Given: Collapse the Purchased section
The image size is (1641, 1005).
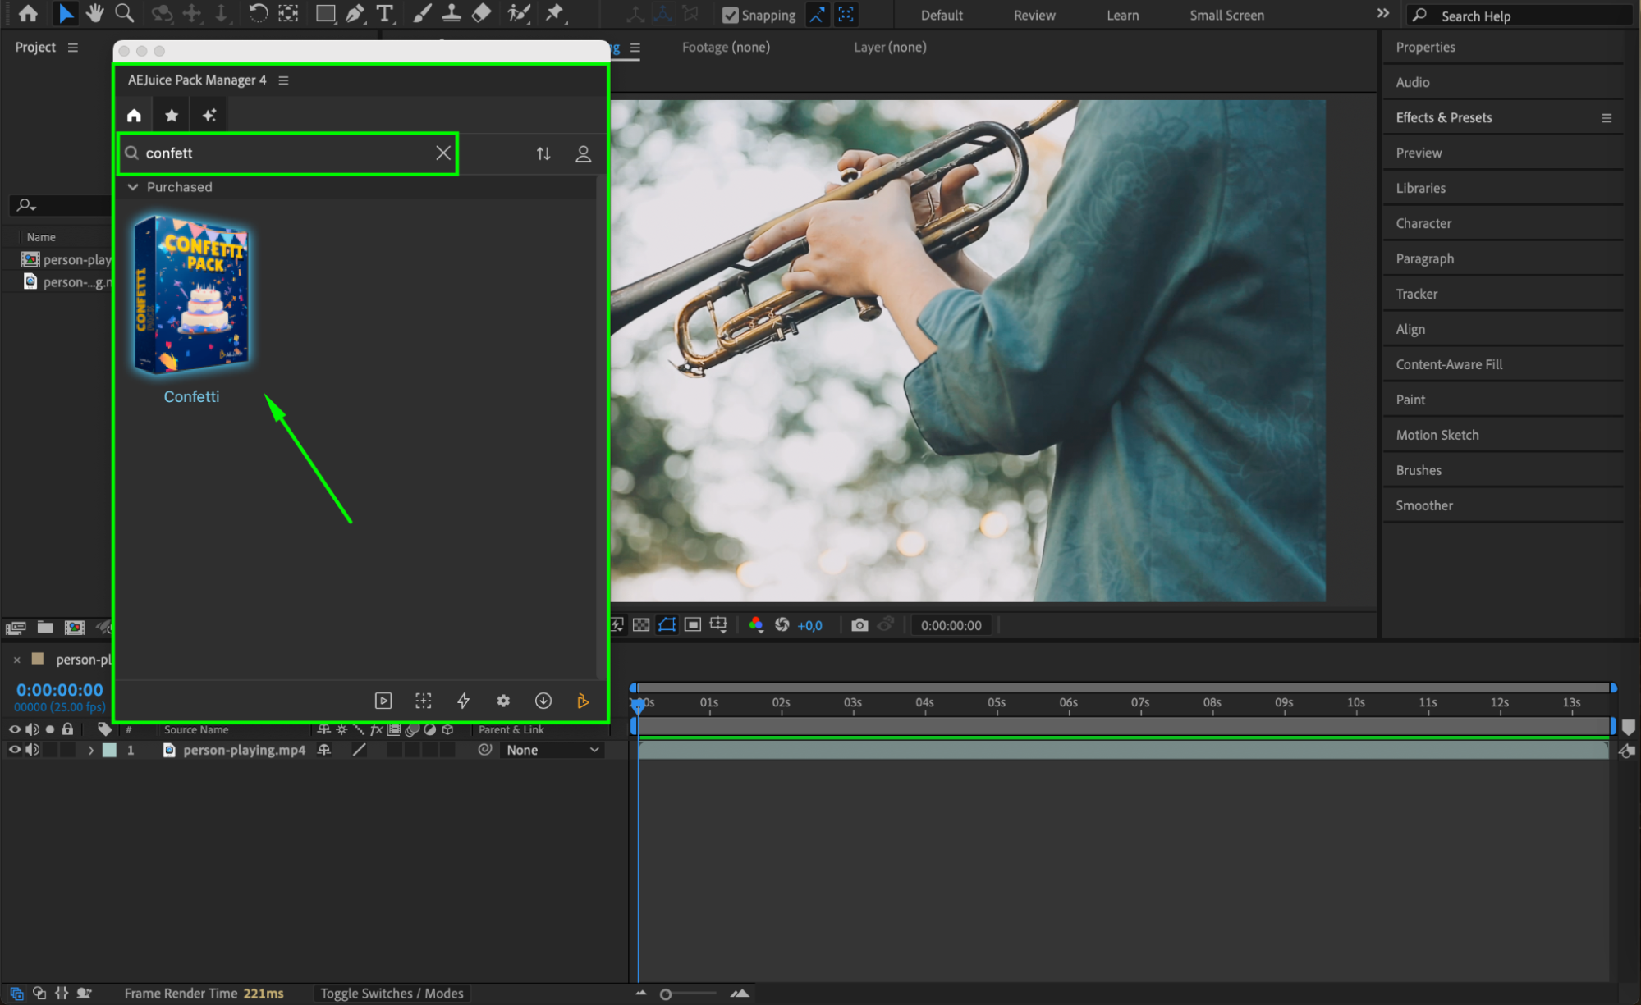Looking at the screenshot, I should pos(133,187).
